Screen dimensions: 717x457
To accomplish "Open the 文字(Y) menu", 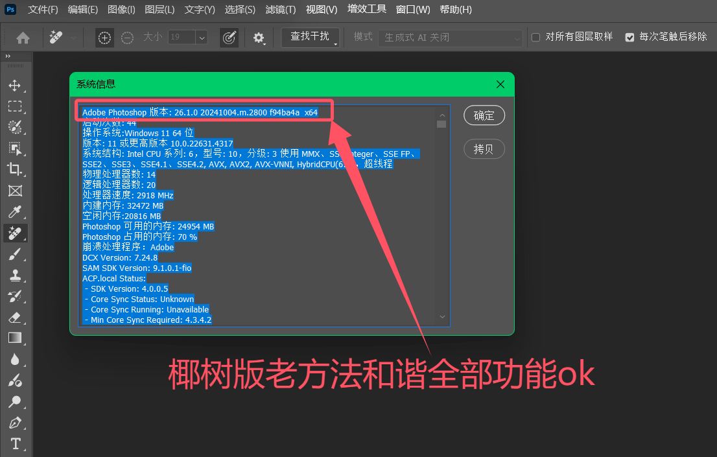I will click(200, 10).
